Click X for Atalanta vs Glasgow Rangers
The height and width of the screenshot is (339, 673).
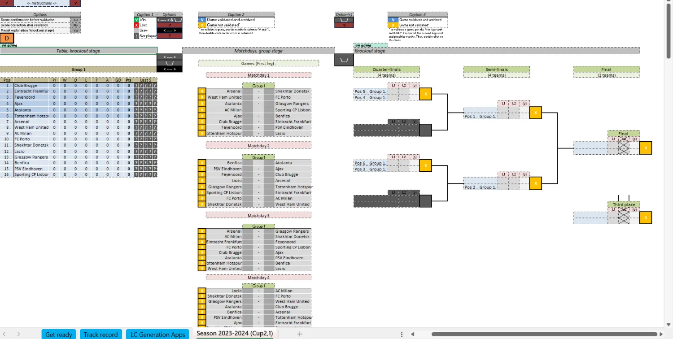coord(202,104)
